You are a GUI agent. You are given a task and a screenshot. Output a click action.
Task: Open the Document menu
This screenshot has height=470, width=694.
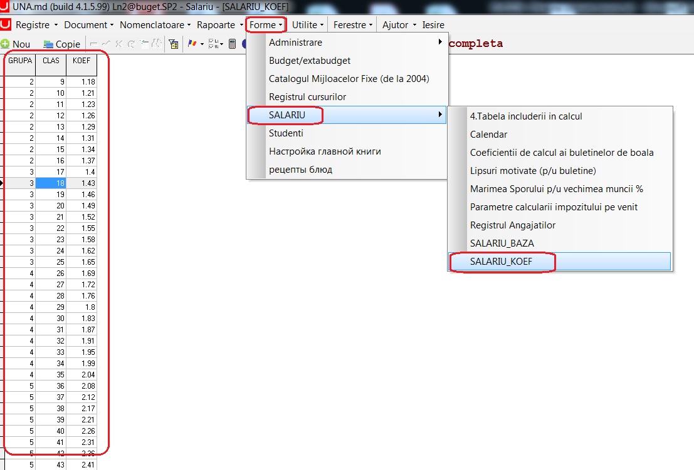[89, 25]
